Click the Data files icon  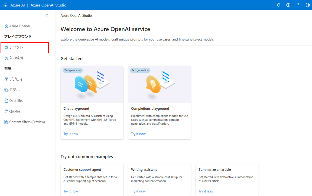point(6,101)
